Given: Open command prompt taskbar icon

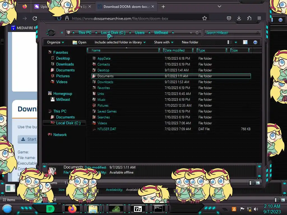Looking at the screenshot, I should [158, 209].
